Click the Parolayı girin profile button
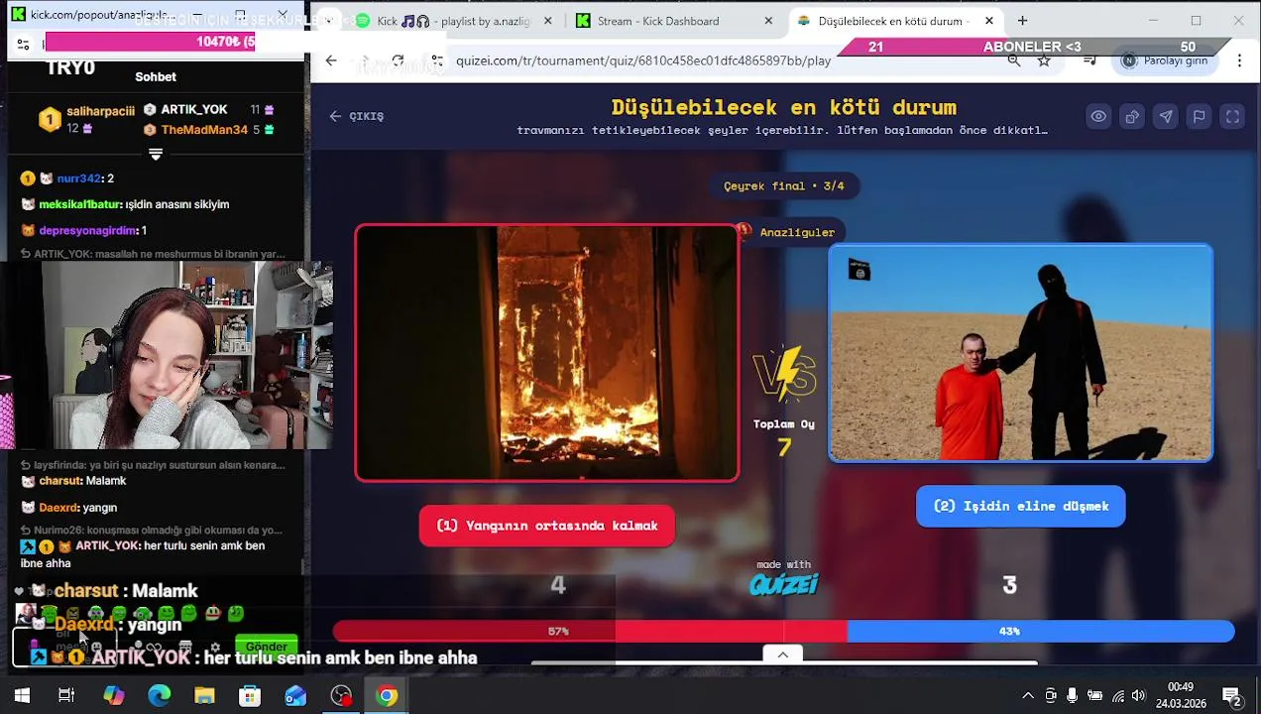 pyautogui.click(x=1165, y=60)
